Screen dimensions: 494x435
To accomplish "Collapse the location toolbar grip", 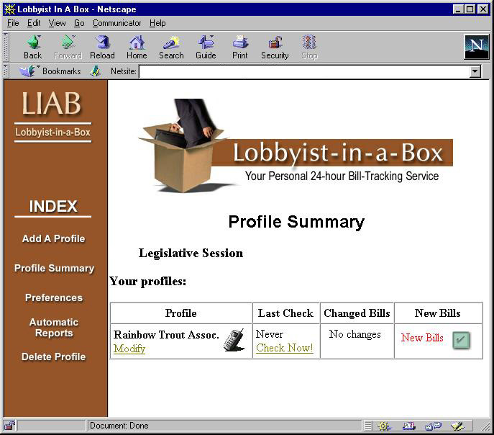I will pos(6,71).
